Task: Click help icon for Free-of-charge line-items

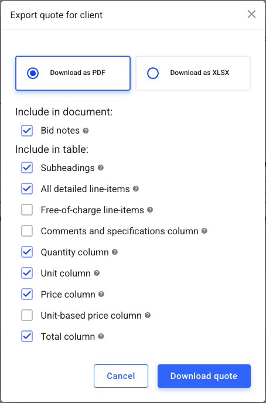Action: coord(150,210)
